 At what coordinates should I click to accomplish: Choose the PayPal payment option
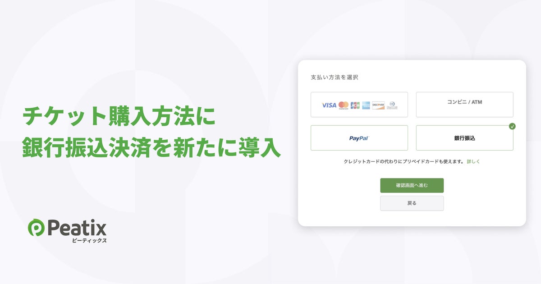click(359, 138)
